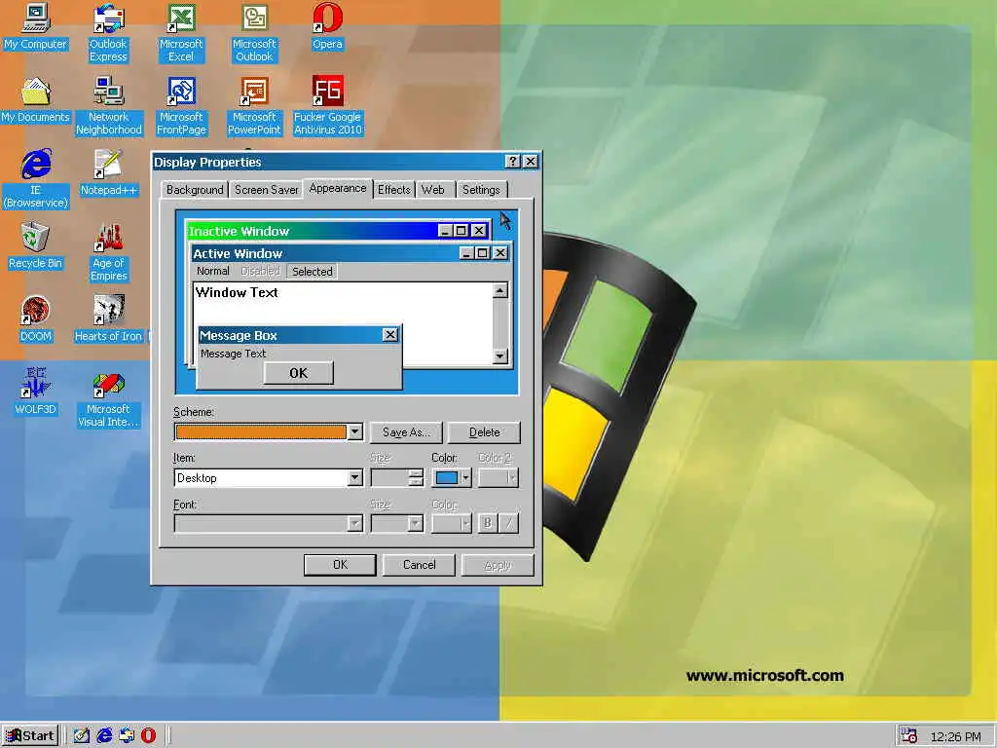Click the Normal menu item in preview
997x748 pixels.
(x=213, y=271)
